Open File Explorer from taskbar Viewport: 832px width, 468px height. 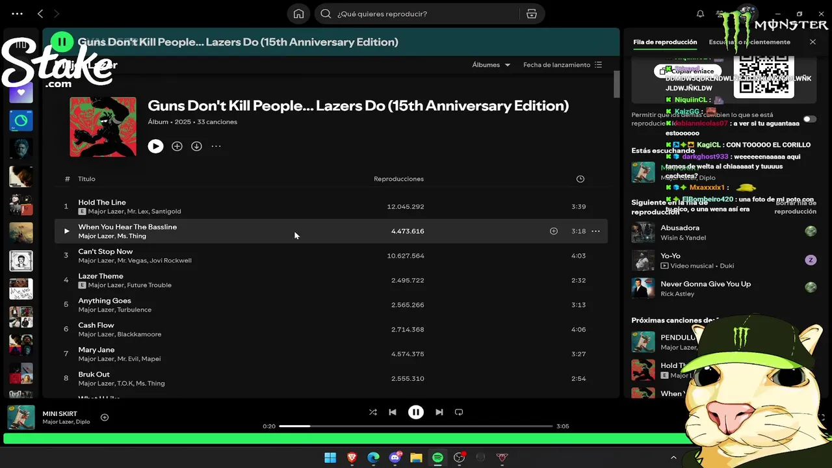pos(416,458)
